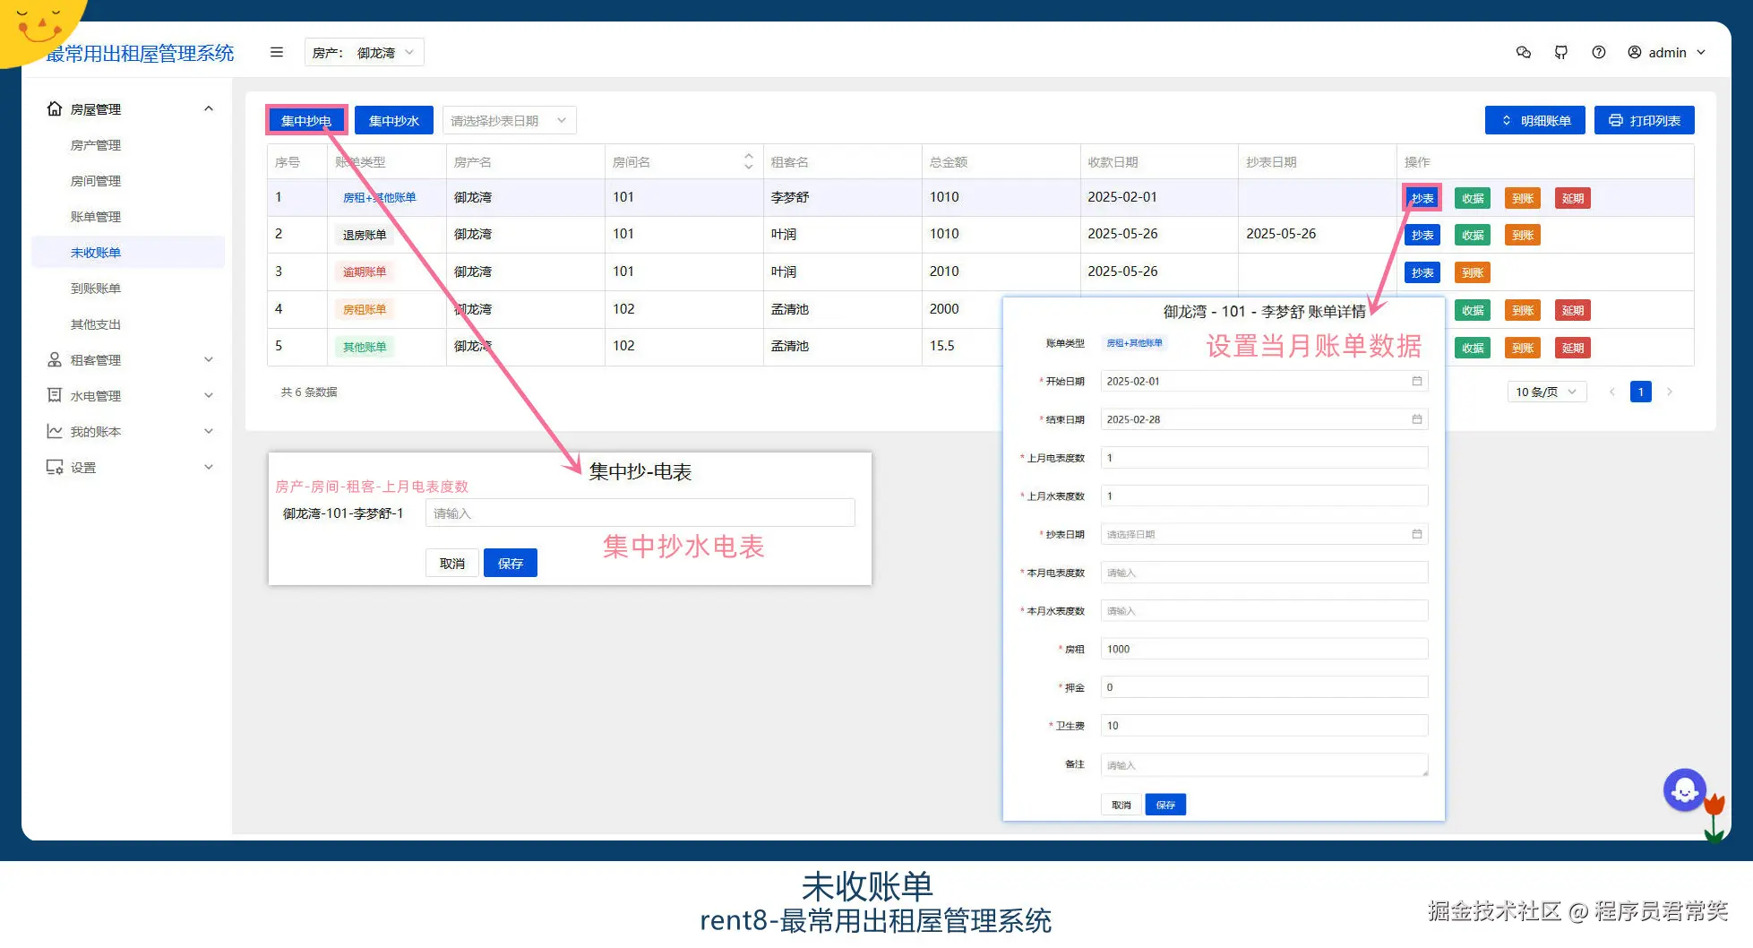Select page 1 in the pagination
The height and width of the screenshot is (948, 1753).
[x=1641, y=392]
